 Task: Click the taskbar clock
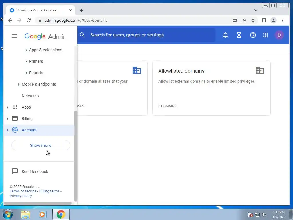coord(278,215)
